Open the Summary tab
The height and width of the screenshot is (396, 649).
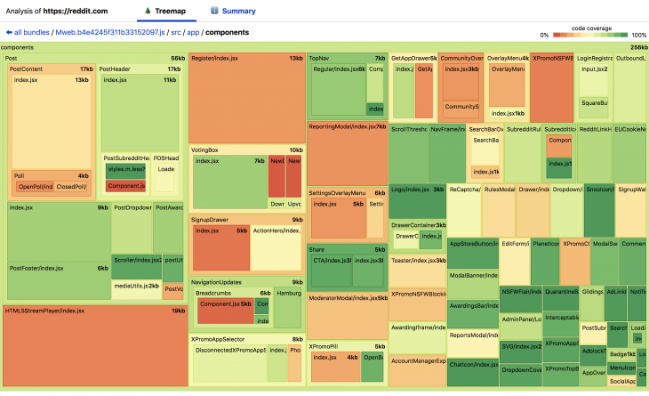coord(233,12)
